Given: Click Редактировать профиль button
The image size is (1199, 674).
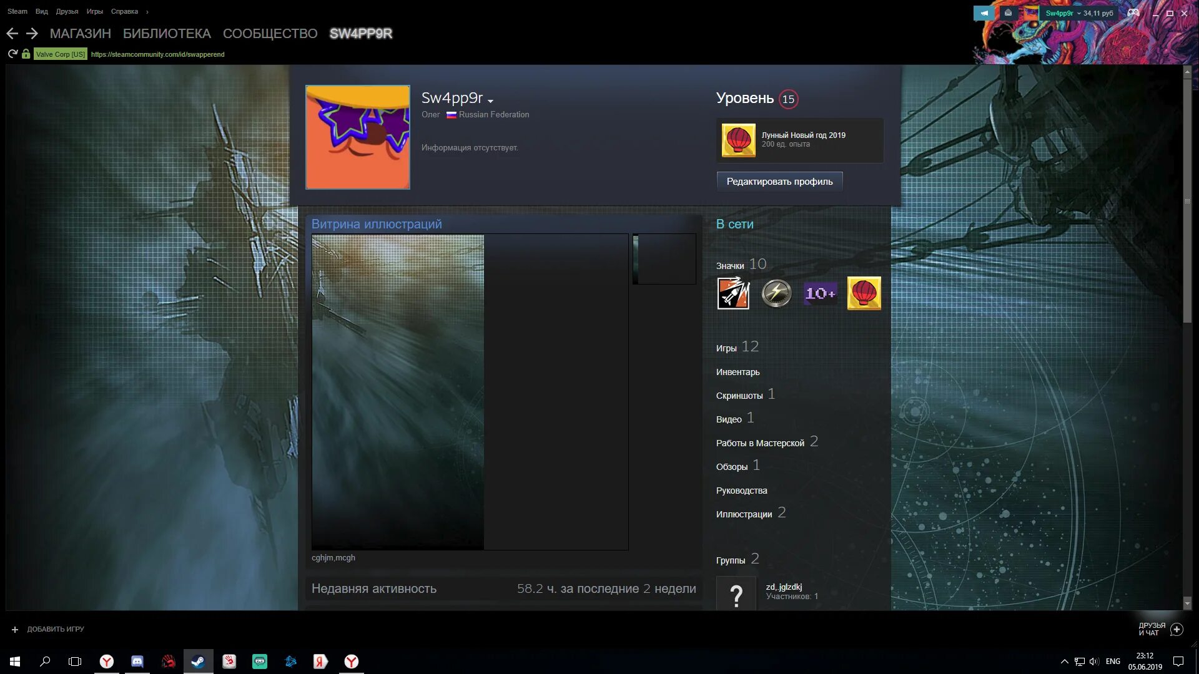Looking at the screenshot, I should (x=779, y=182).
